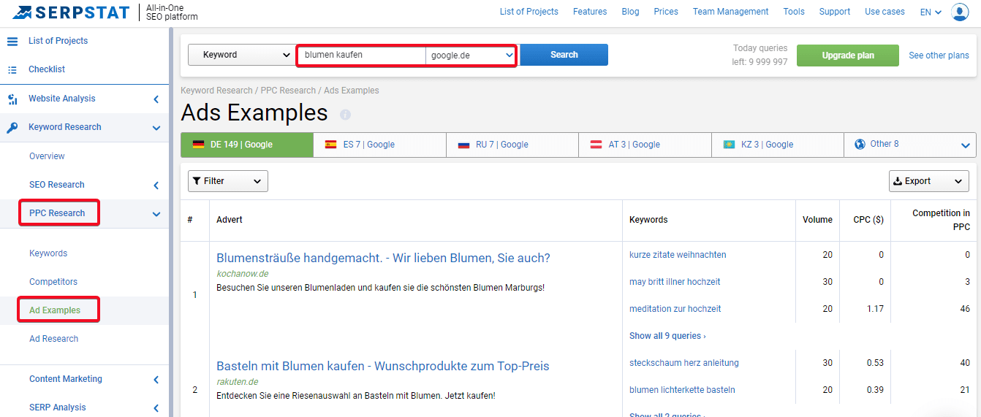Image resolution: width=981 pixels, height=417 pixels.
Task: Open Prices in the top navigation
Action: click(666, 12)
